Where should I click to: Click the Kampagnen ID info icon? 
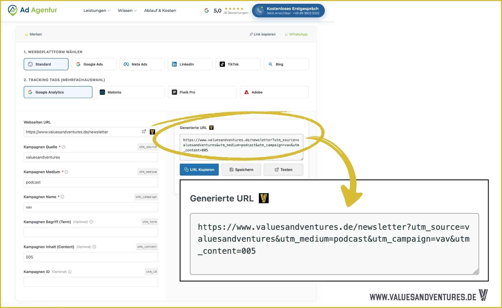(x=70, y=272)
